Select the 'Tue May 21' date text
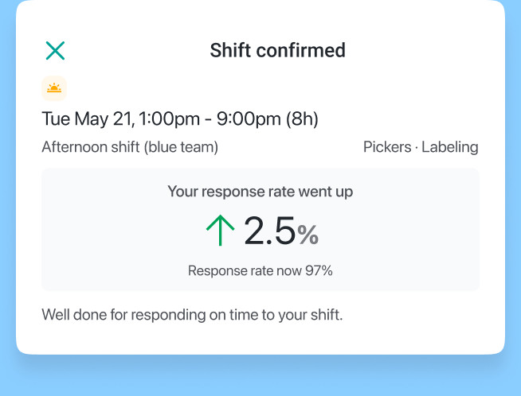The width and height of the screenshot is (521, 396). [88, 119]
